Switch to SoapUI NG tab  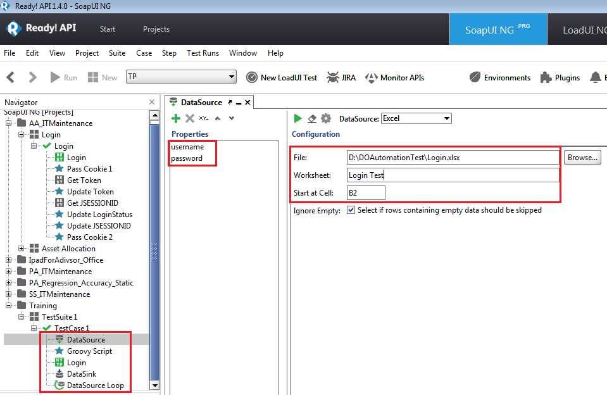pyautogui.click(x=498, y=29)
